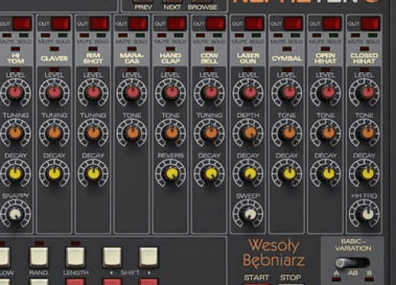This screenshot has height=285, width=396.
Task: Open the Maracas OUT output selector
Action: click(139, 24)
